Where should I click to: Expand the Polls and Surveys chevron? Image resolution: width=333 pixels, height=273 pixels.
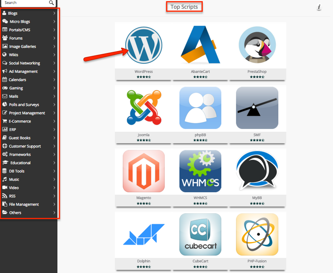[54, 104]
